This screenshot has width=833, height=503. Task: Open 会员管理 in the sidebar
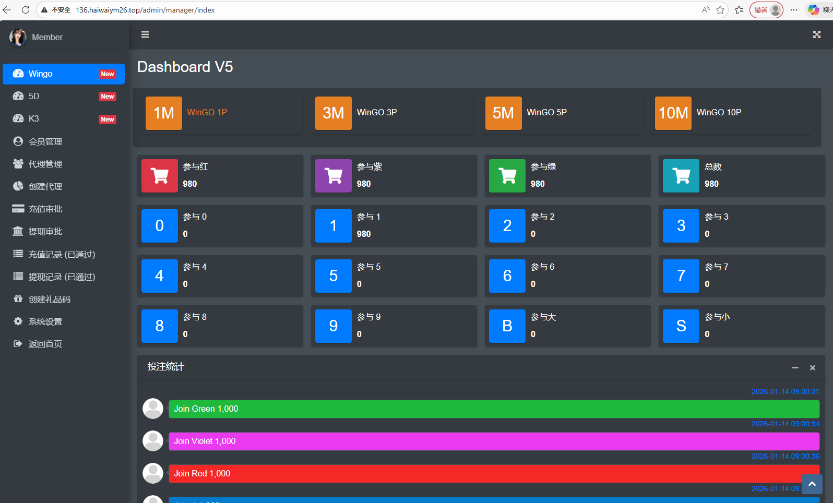point(45,141)
